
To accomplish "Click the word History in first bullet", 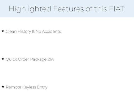I will tap(24, 32).
